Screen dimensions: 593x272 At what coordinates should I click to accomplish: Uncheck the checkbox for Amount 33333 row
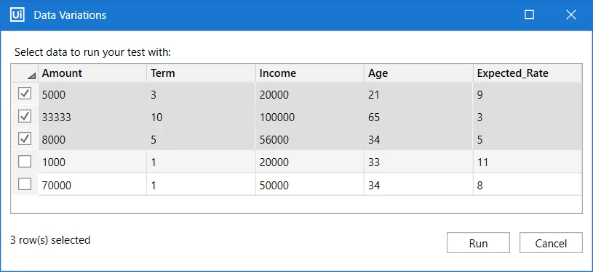click(x=25, y=117)
